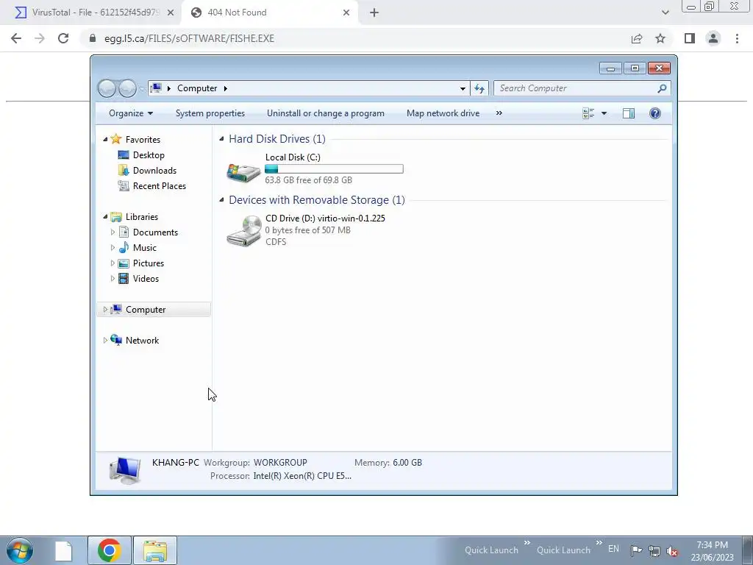Click the refresh button beside Explorer address bar

coord(479,88)
